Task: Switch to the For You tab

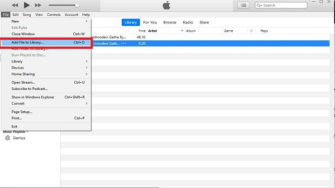Action: coord(150,23)
